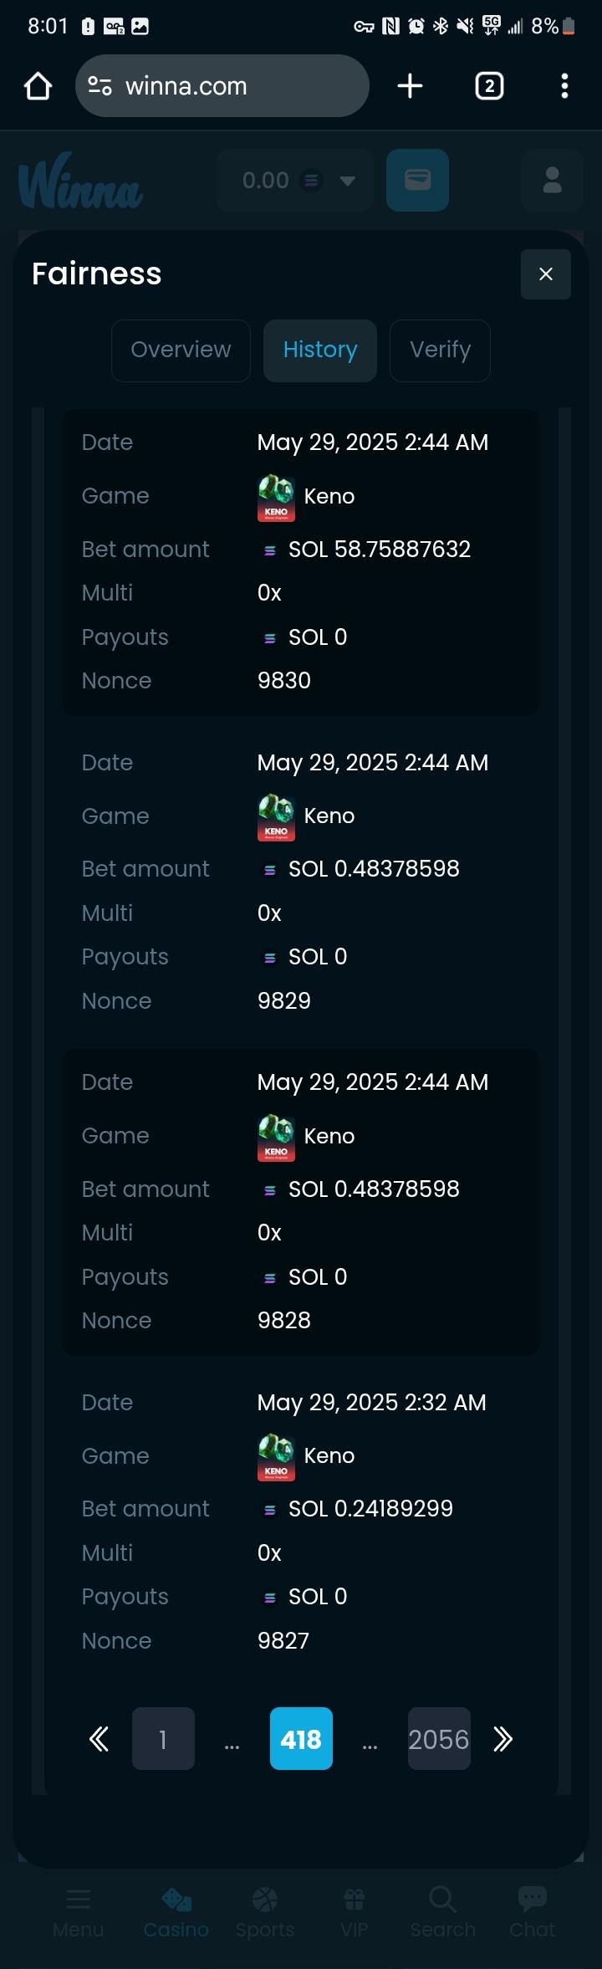Image resolution: width=602 pixels, height=1969 pixels.
Task: Jump to page 1
Action: click(x=163, y=1740)
